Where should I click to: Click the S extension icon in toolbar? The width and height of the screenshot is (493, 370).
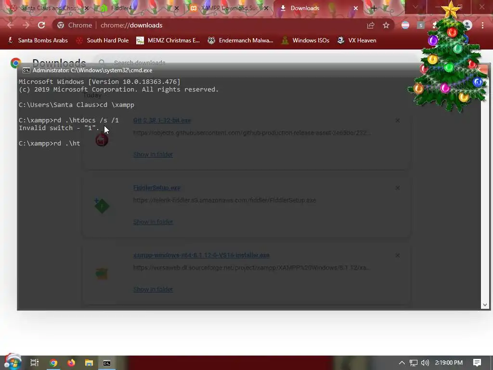(x=421, y=25)
